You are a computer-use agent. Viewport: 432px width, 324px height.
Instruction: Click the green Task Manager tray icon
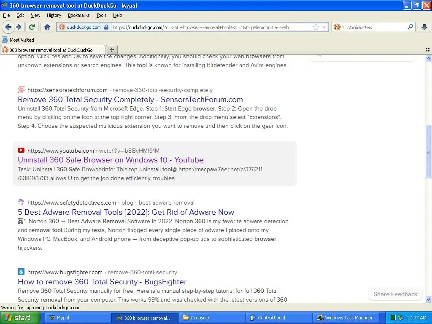(x=393, y=318)
